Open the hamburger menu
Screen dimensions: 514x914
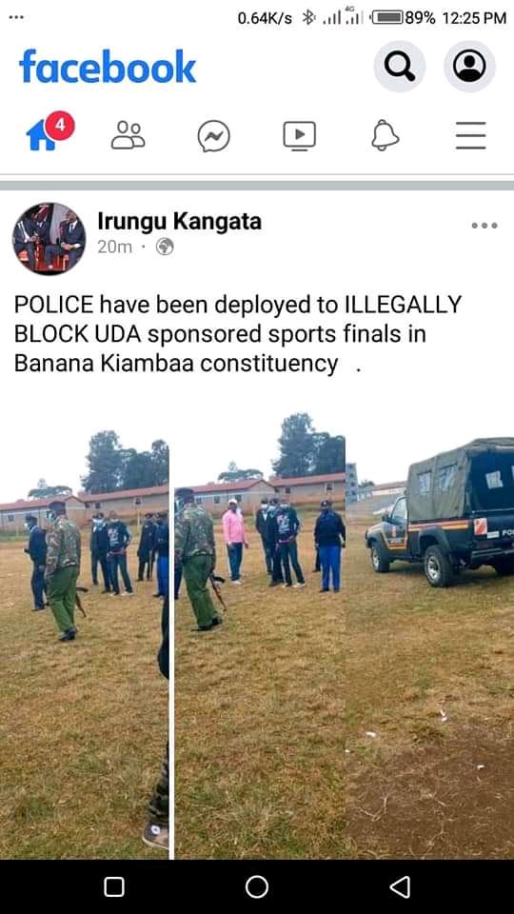point(471,136)
